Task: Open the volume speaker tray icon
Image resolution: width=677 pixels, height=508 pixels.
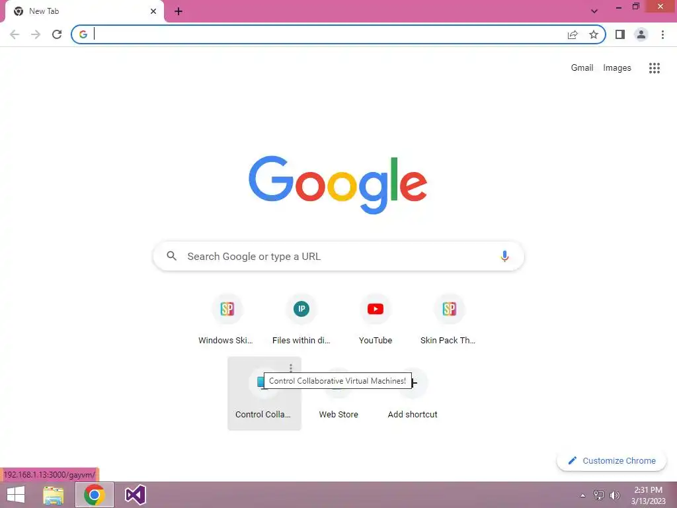Action: click(614, 495)
